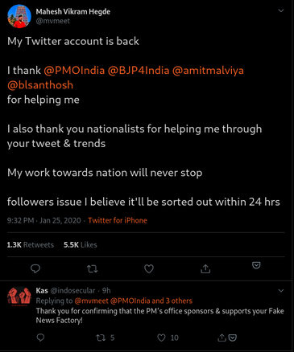
Task: View the 5.5K Likes list
Action: (81, 245)
